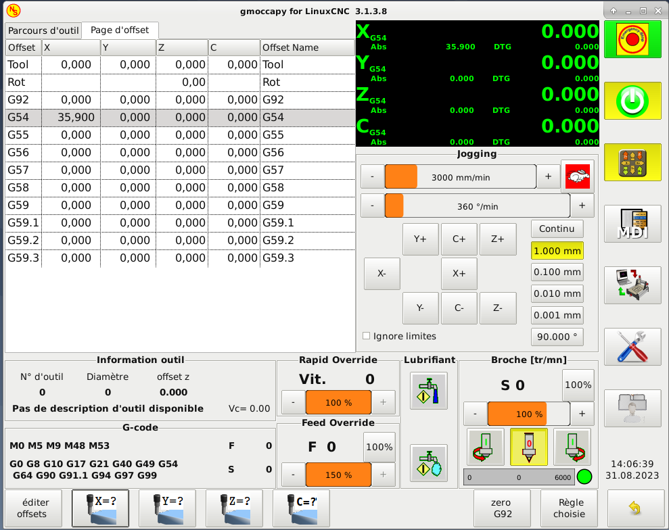Select the G54 offset row

click(180, 117)
